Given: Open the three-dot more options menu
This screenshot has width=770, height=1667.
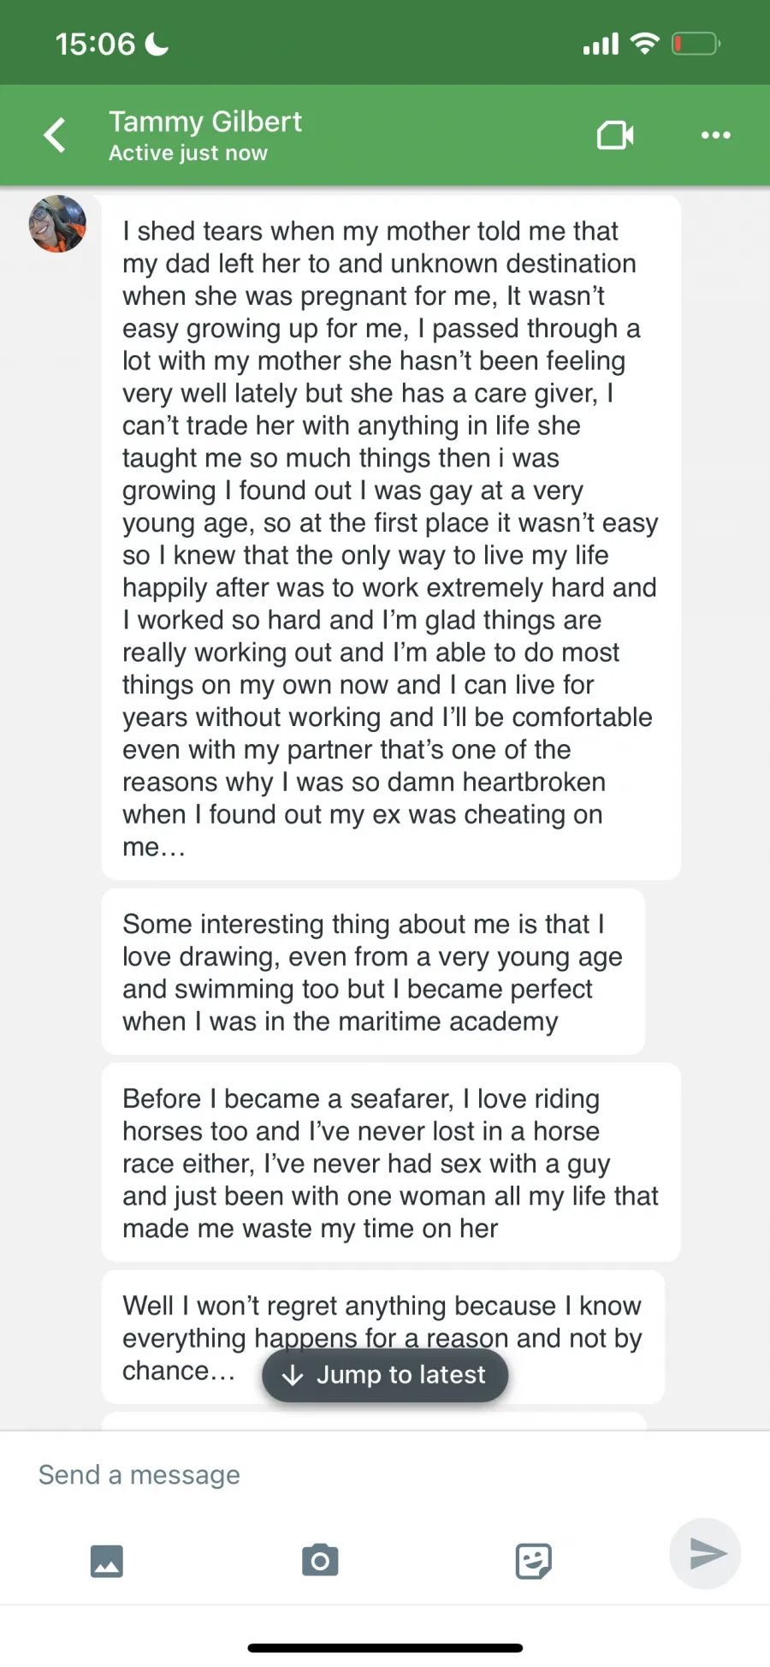Looking at the screenshot, I should point(715,135).
